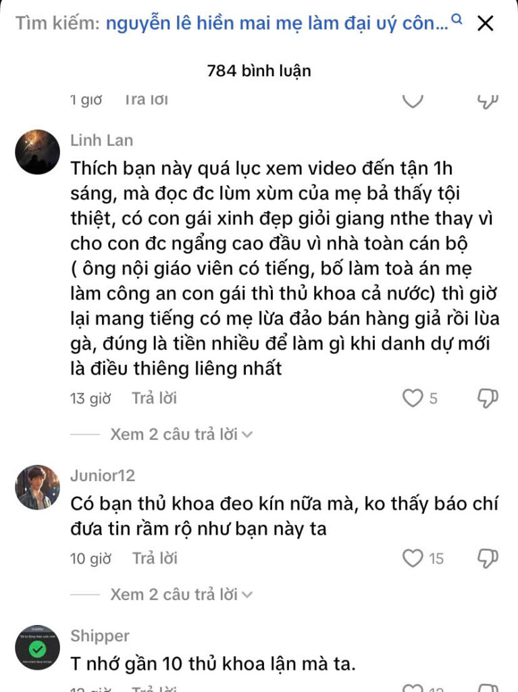The height and width of the screenshot is (692, 518).
Task: Expand 2 replies under Linh Lan's comment
Action: pos(182,435)
